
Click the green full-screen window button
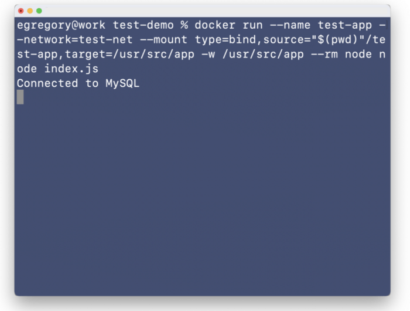[39, 11]
